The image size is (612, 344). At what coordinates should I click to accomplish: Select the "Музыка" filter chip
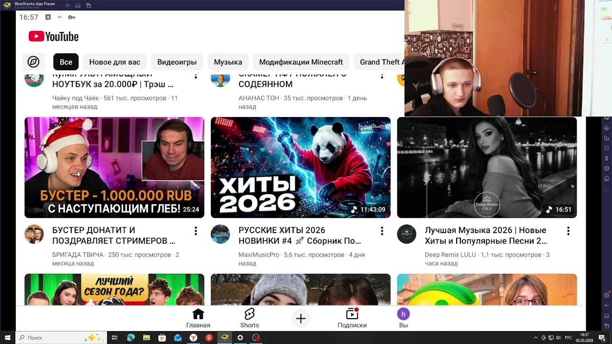click(x=228, y=62)
